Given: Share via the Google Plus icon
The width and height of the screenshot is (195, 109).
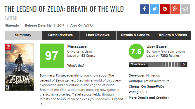Looking at the screenshot, I should coord(175,9).
